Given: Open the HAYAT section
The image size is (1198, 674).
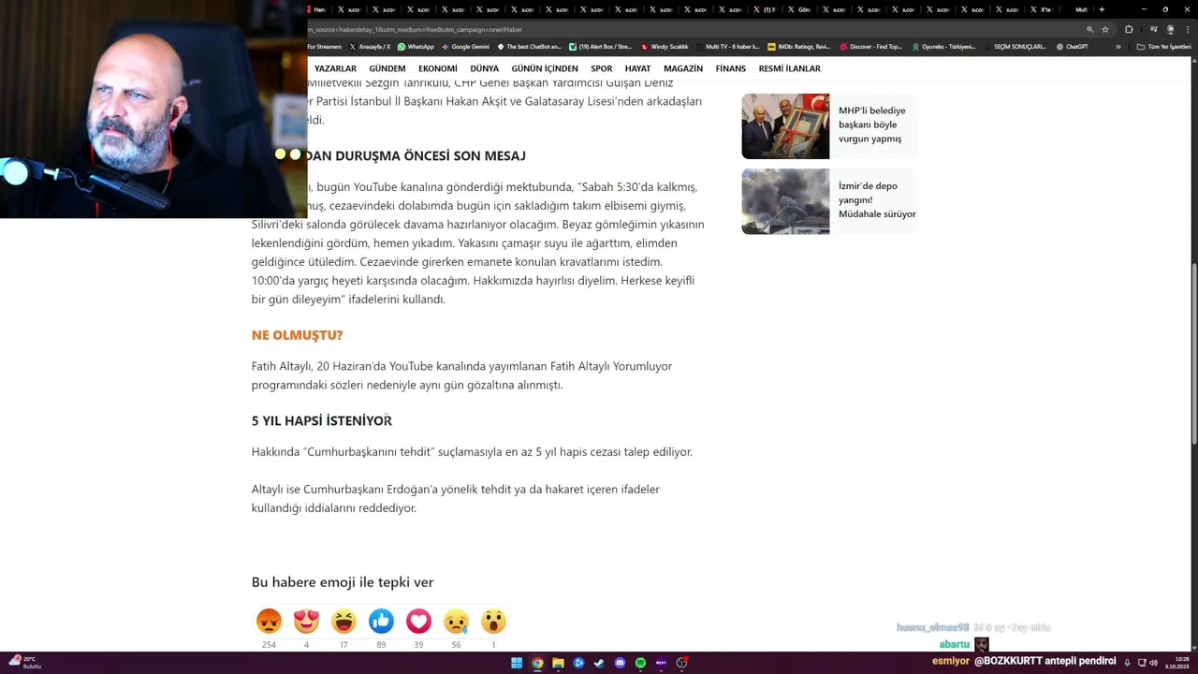Looking at the screenshot, I should coord(637,68).
